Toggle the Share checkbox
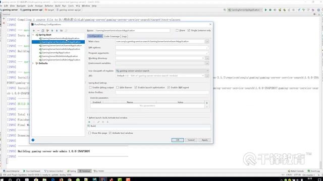 pyautogui.click(x=177, y=30)
